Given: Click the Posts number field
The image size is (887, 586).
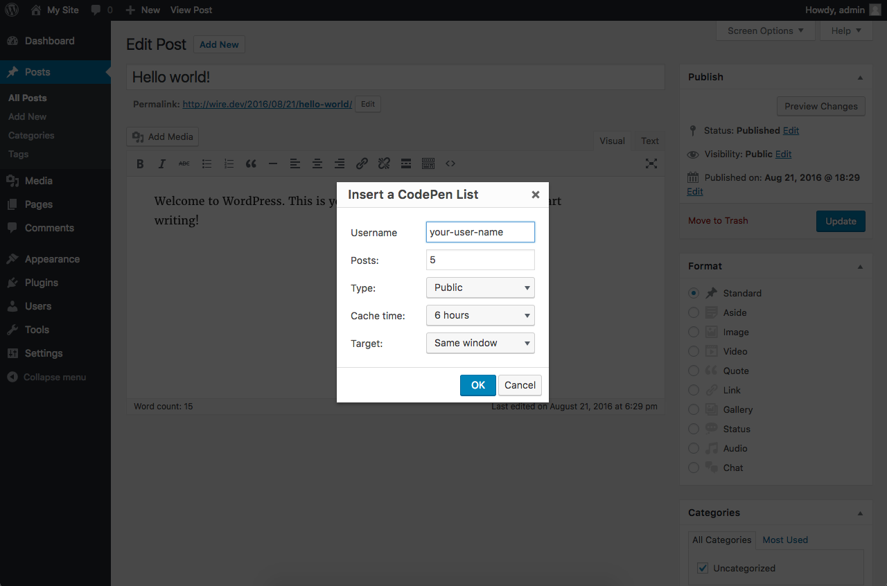Looking at the screenshot, I should coord(480,260).
